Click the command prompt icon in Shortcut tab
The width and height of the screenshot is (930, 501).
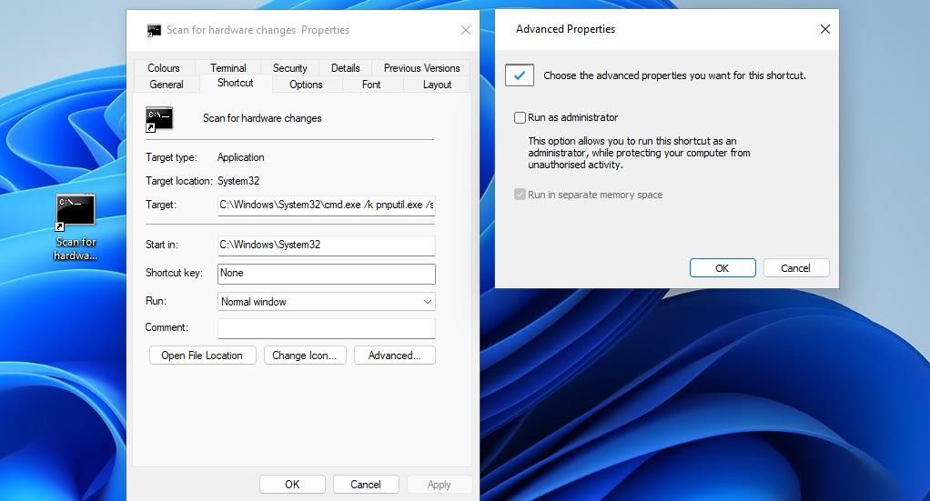click(x=159, y=118)
